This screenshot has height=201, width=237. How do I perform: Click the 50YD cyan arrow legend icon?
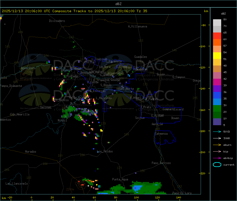click(217, 132)
